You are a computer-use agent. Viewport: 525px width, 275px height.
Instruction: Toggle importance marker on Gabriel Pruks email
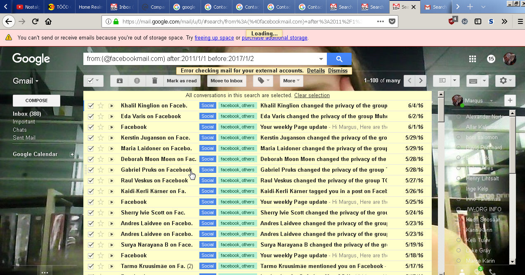pos(111,170)
